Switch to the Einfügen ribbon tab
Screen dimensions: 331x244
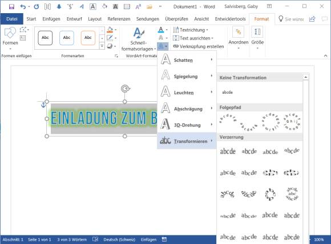[51, 19]
